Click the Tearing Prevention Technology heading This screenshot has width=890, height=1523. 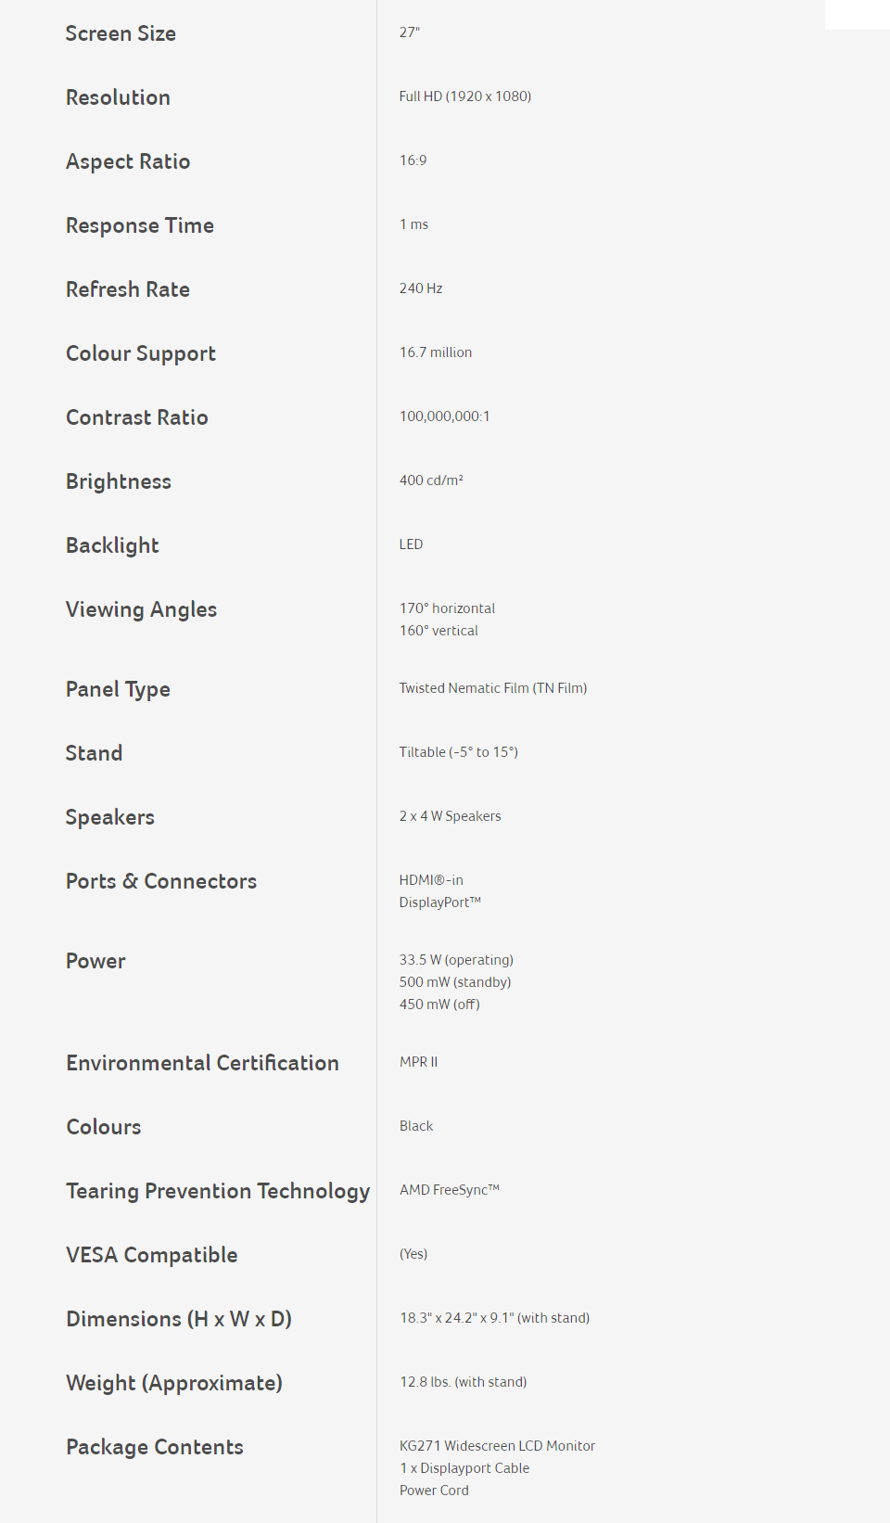pos(218,1192)
